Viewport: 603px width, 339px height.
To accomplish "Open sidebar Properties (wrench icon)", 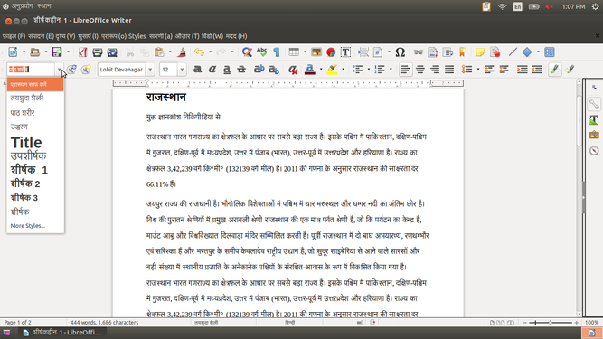I will (x=594, y=104).
